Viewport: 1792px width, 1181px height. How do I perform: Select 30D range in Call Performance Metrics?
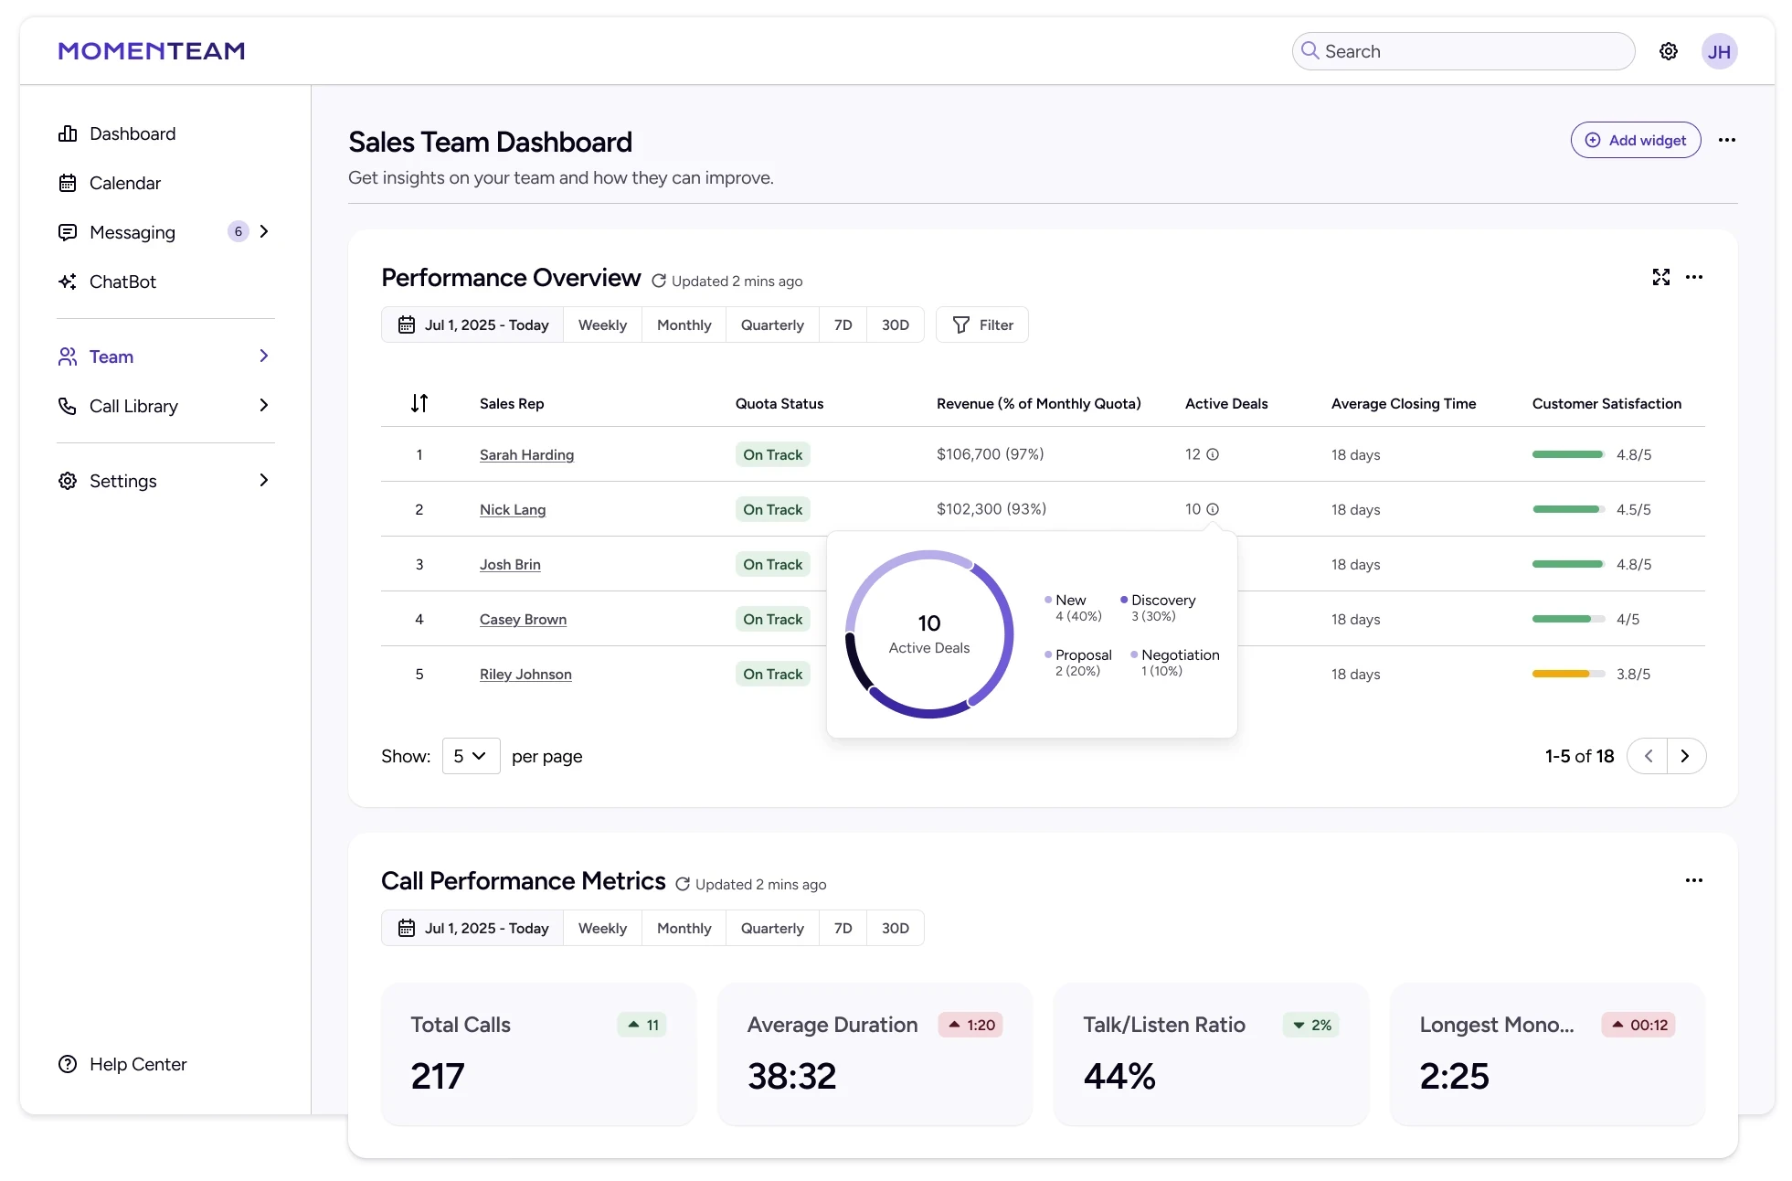tap(895, 929)
